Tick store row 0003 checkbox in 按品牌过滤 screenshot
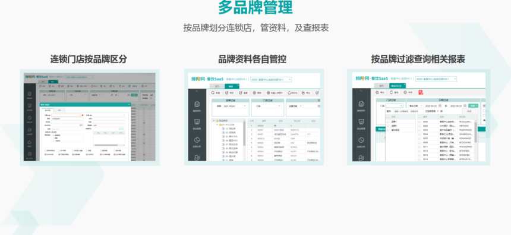Image resolution: width=511 pixels, height=235 pixels. coord(419,130)
